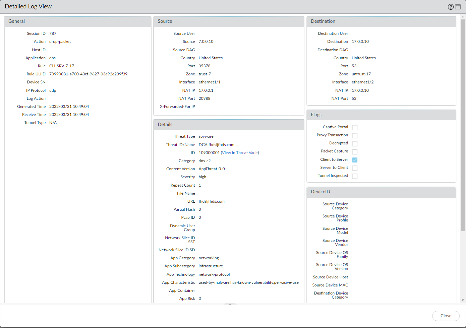This screenshot has width=466, height=328.
Task: Open the help icon in title bar
Action: (x=451, y=7)
